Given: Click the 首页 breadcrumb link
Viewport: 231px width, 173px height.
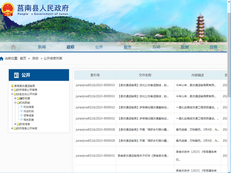Looking at the screenshot, I should (x=23, y=58).
